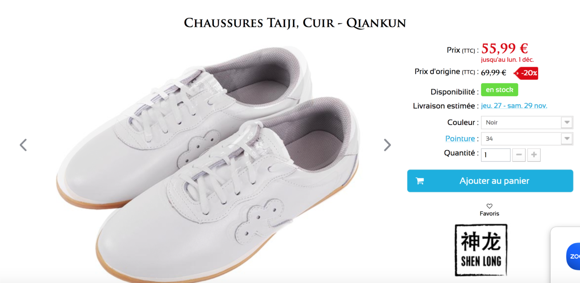The image size is (580, 283).
Task: Focus the Quantité input field
Action: coord(495,155)
